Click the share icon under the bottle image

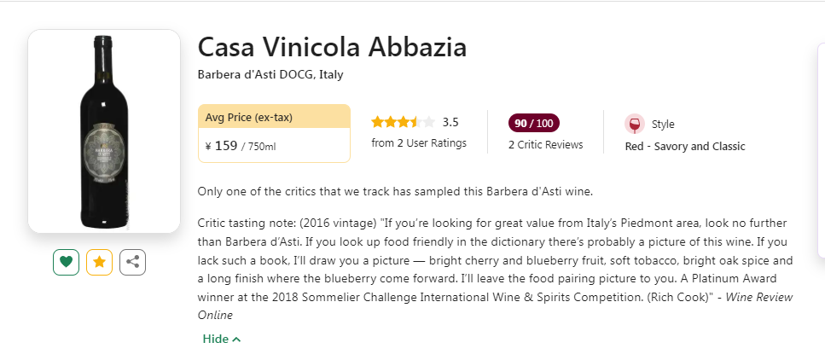pos(132,262)
